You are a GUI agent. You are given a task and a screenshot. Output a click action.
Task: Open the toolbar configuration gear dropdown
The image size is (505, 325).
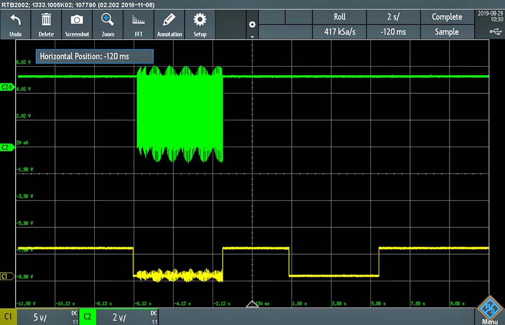(252, 25)
